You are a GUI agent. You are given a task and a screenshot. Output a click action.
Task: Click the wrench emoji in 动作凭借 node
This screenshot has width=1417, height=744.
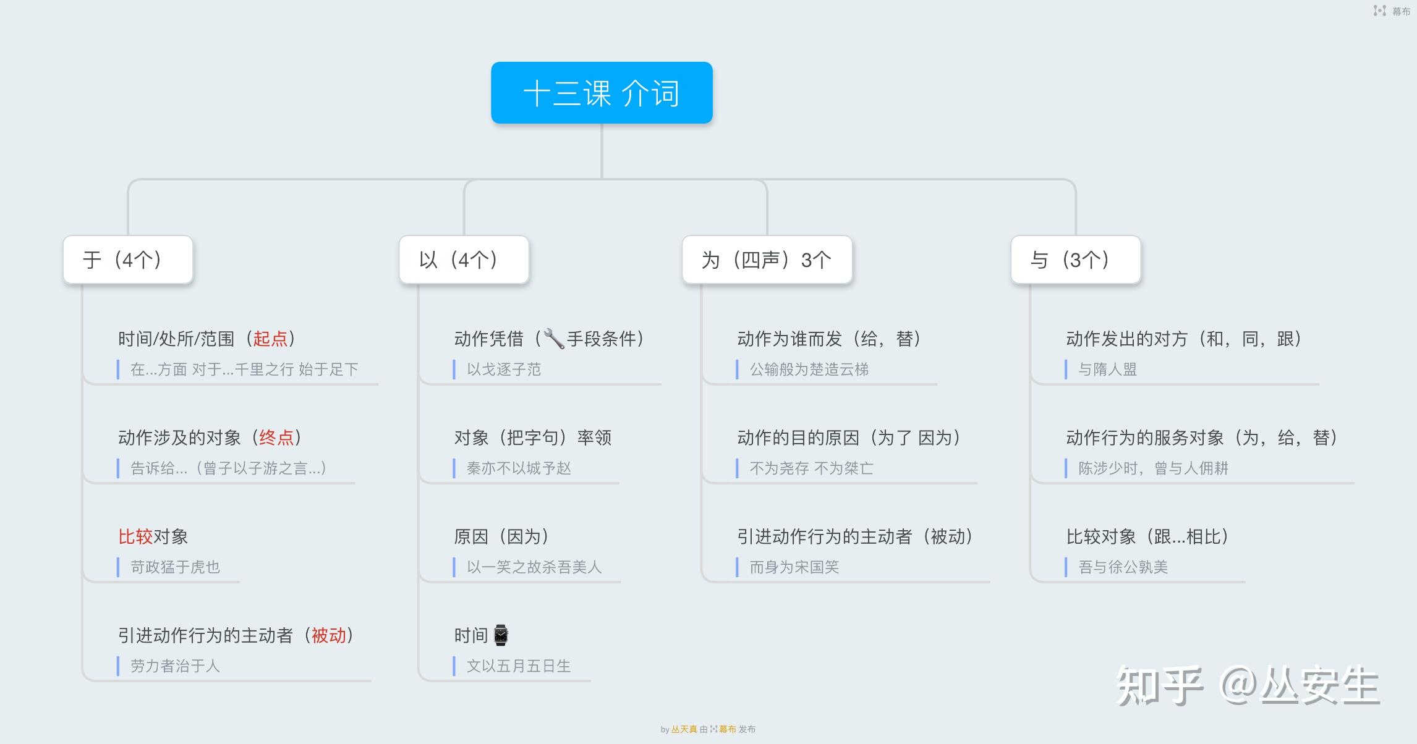coord(553,339)
